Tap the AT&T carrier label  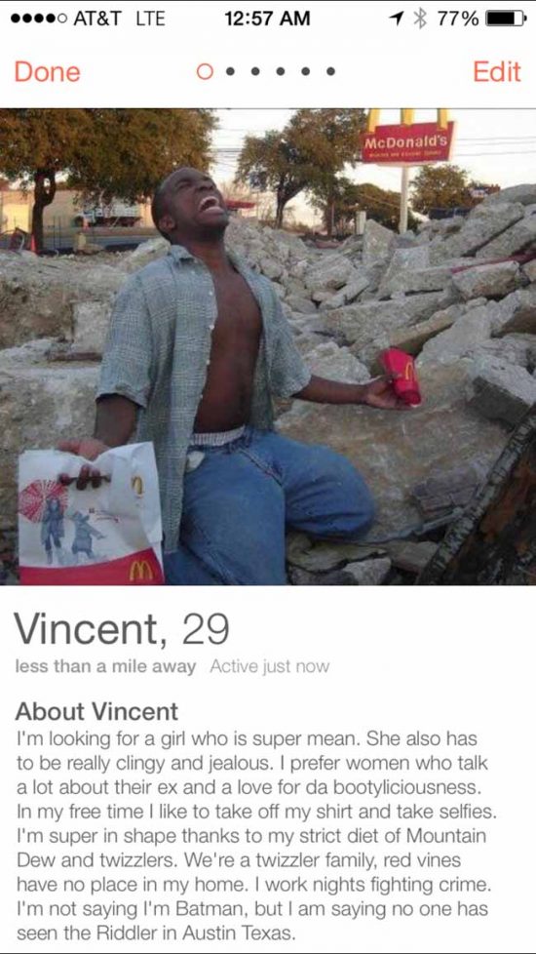[x=101, y=19]
